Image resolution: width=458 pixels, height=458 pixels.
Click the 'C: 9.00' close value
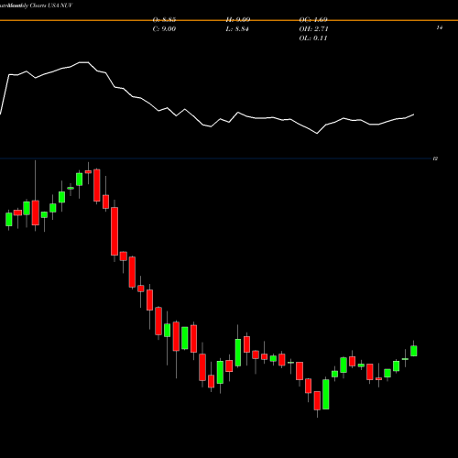point(164,29)
